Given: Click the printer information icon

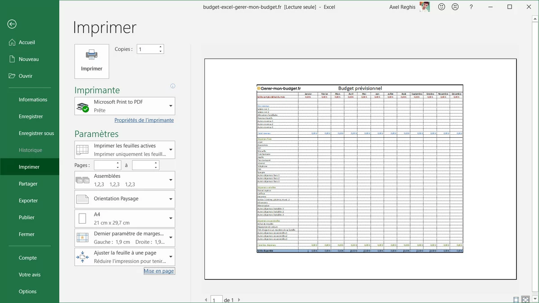Looking at the screenshot, I should tap(173, 86).
